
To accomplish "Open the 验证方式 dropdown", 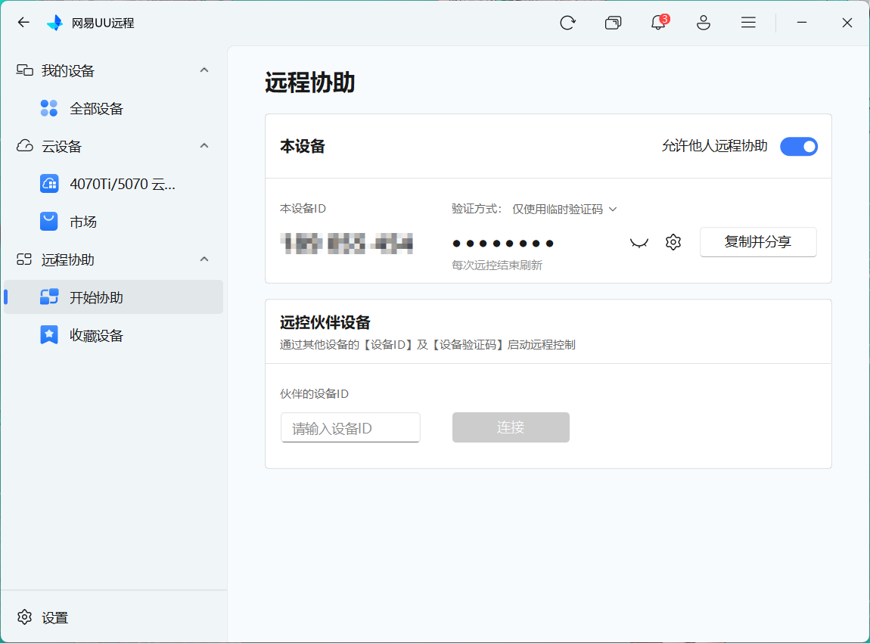I will (x=564, y=209).
